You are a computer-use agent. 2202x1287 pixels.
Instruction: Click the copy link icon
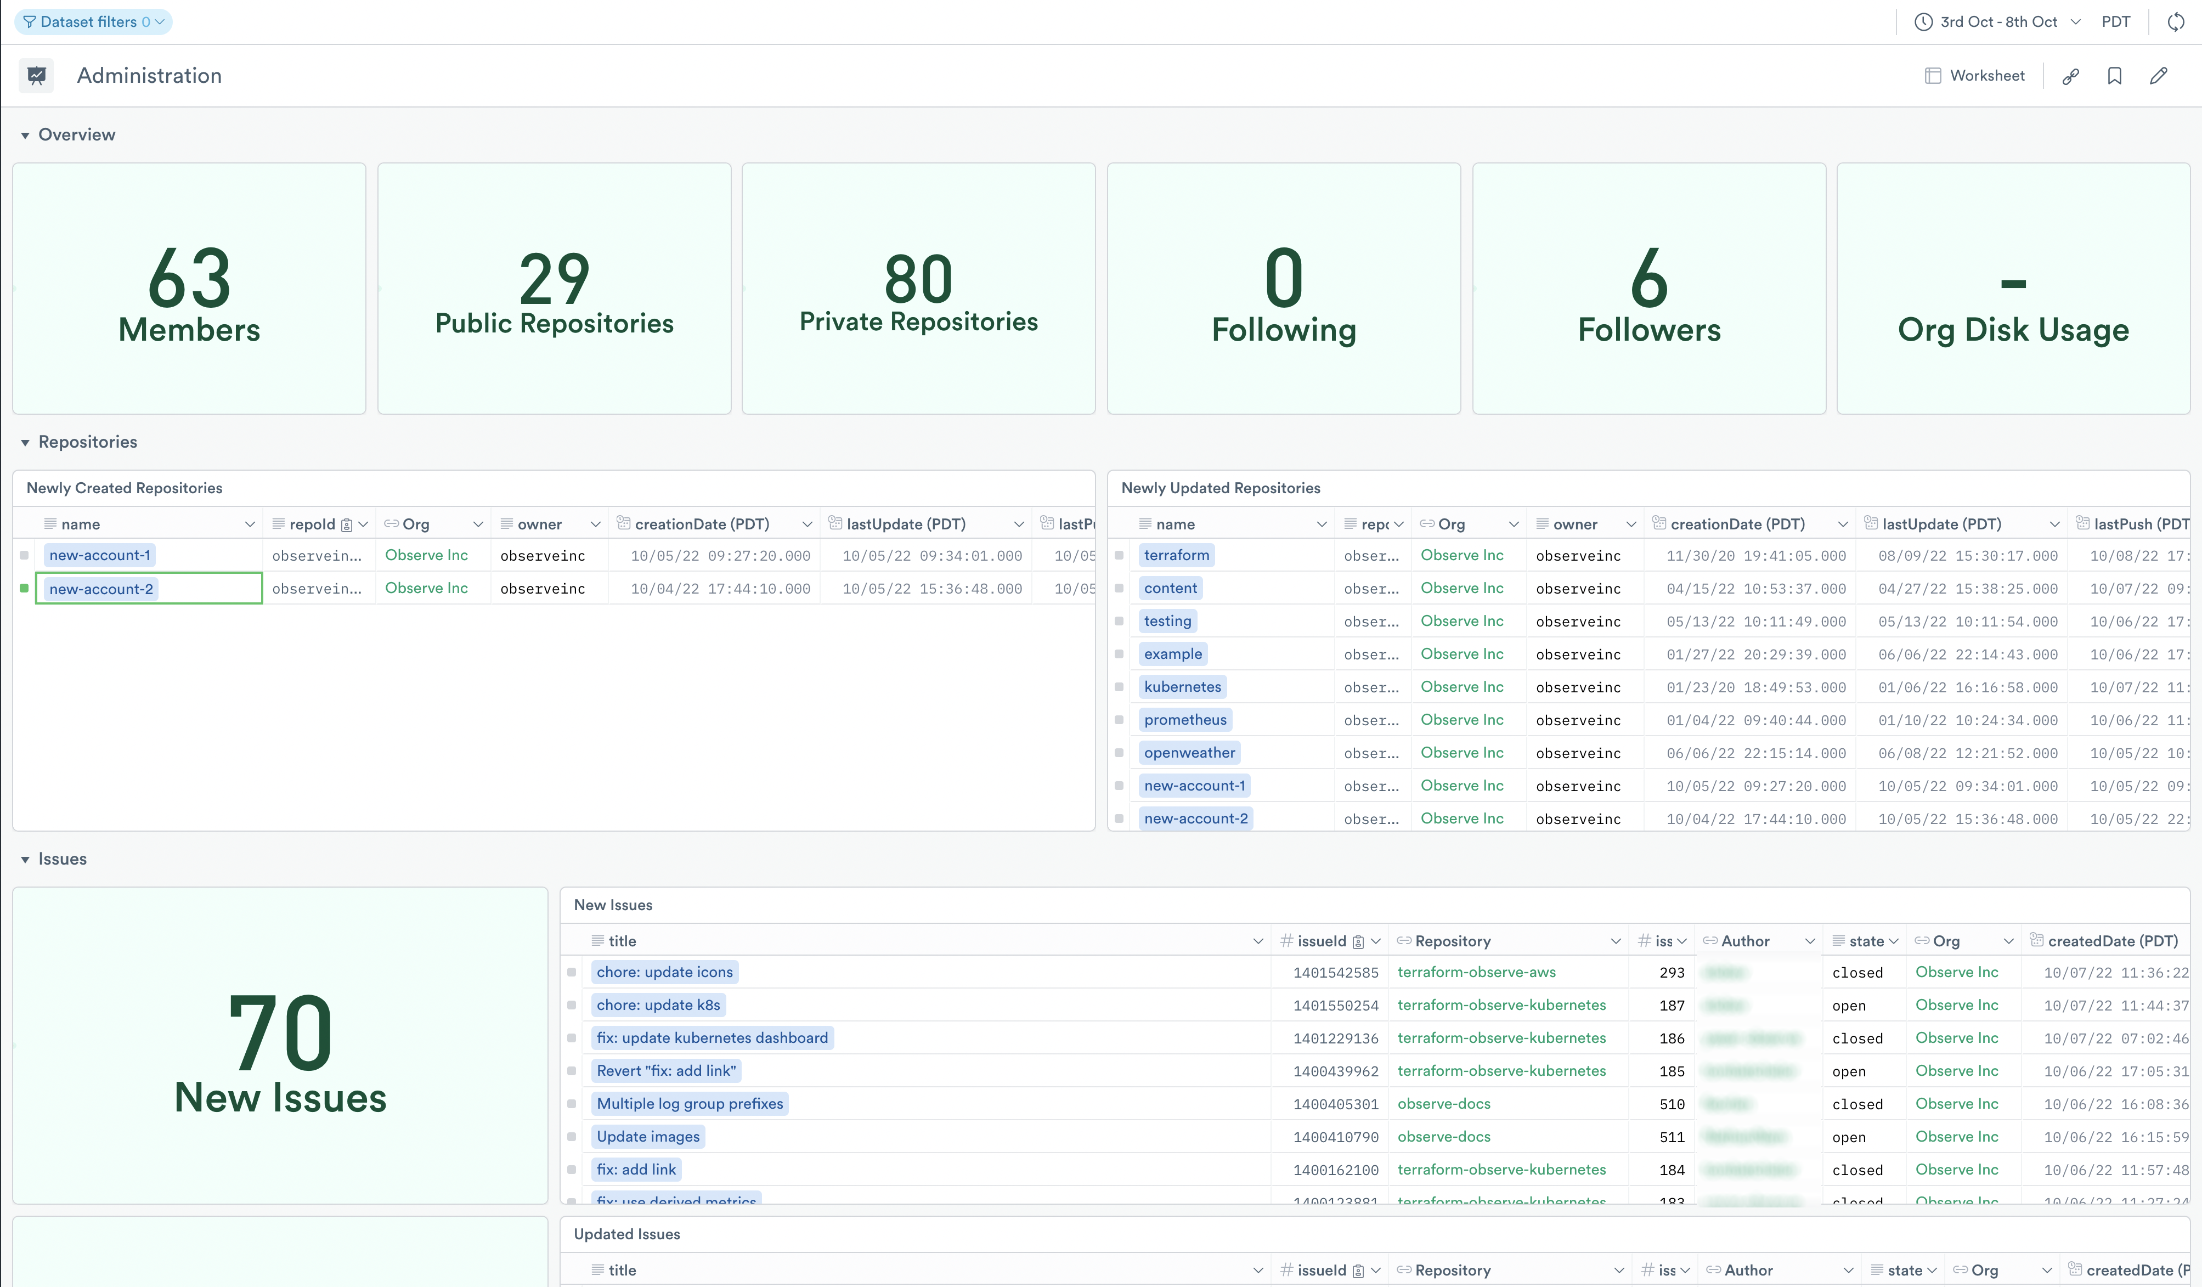coord(2070,76)
